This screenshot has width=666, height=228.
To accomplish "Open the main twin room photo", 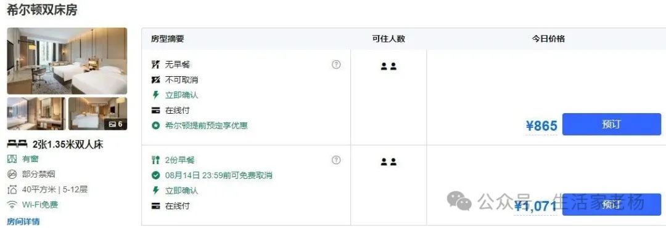I will pyautogui.click(x=67, y=61).
